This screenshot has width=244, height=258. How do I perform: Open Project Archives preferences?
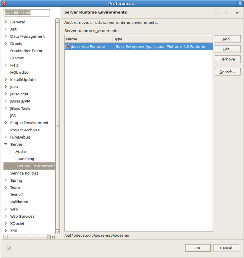pos(25,130)
